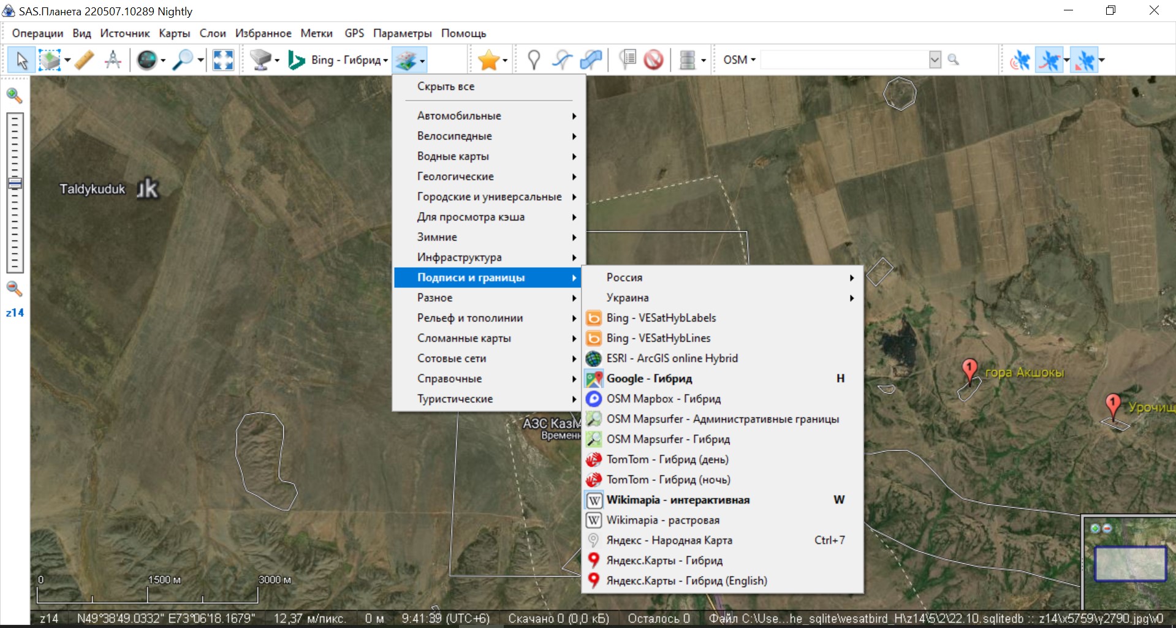The height and width of the screenshot is (628, 1176).
Task: Open the Параметры menu
Action: (x=402, y=33)
